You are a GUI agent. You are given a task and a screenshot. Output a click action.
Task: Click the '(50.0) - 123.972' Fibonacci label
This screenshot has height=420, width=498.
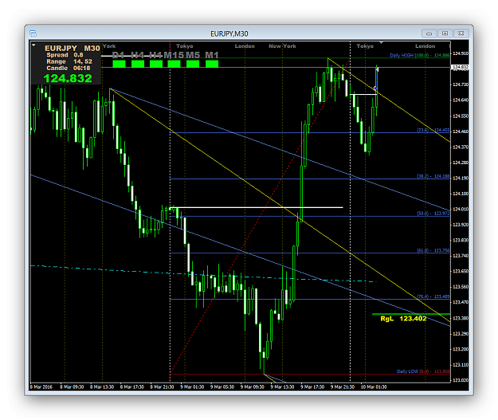[x=433, y=214]
